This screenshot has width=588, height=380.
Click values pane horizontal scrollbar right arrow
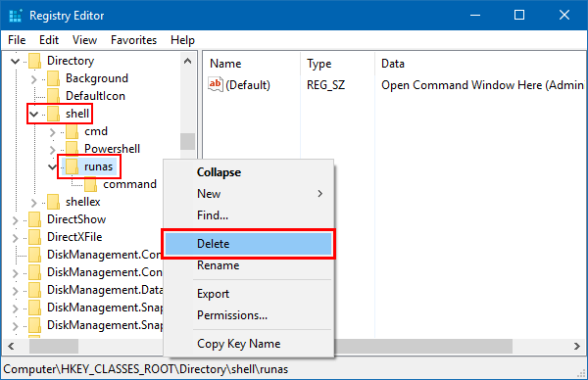pos(577,347)
